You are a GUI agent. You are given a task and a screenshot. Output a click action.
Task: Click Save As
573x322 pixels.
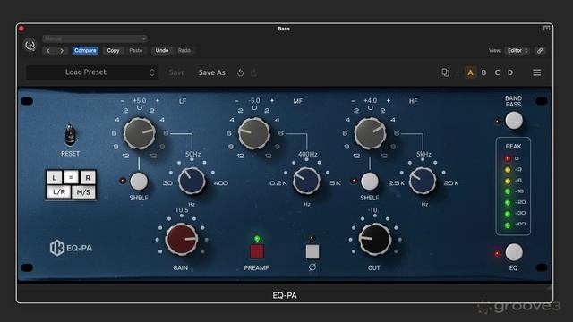click(212, 72)
